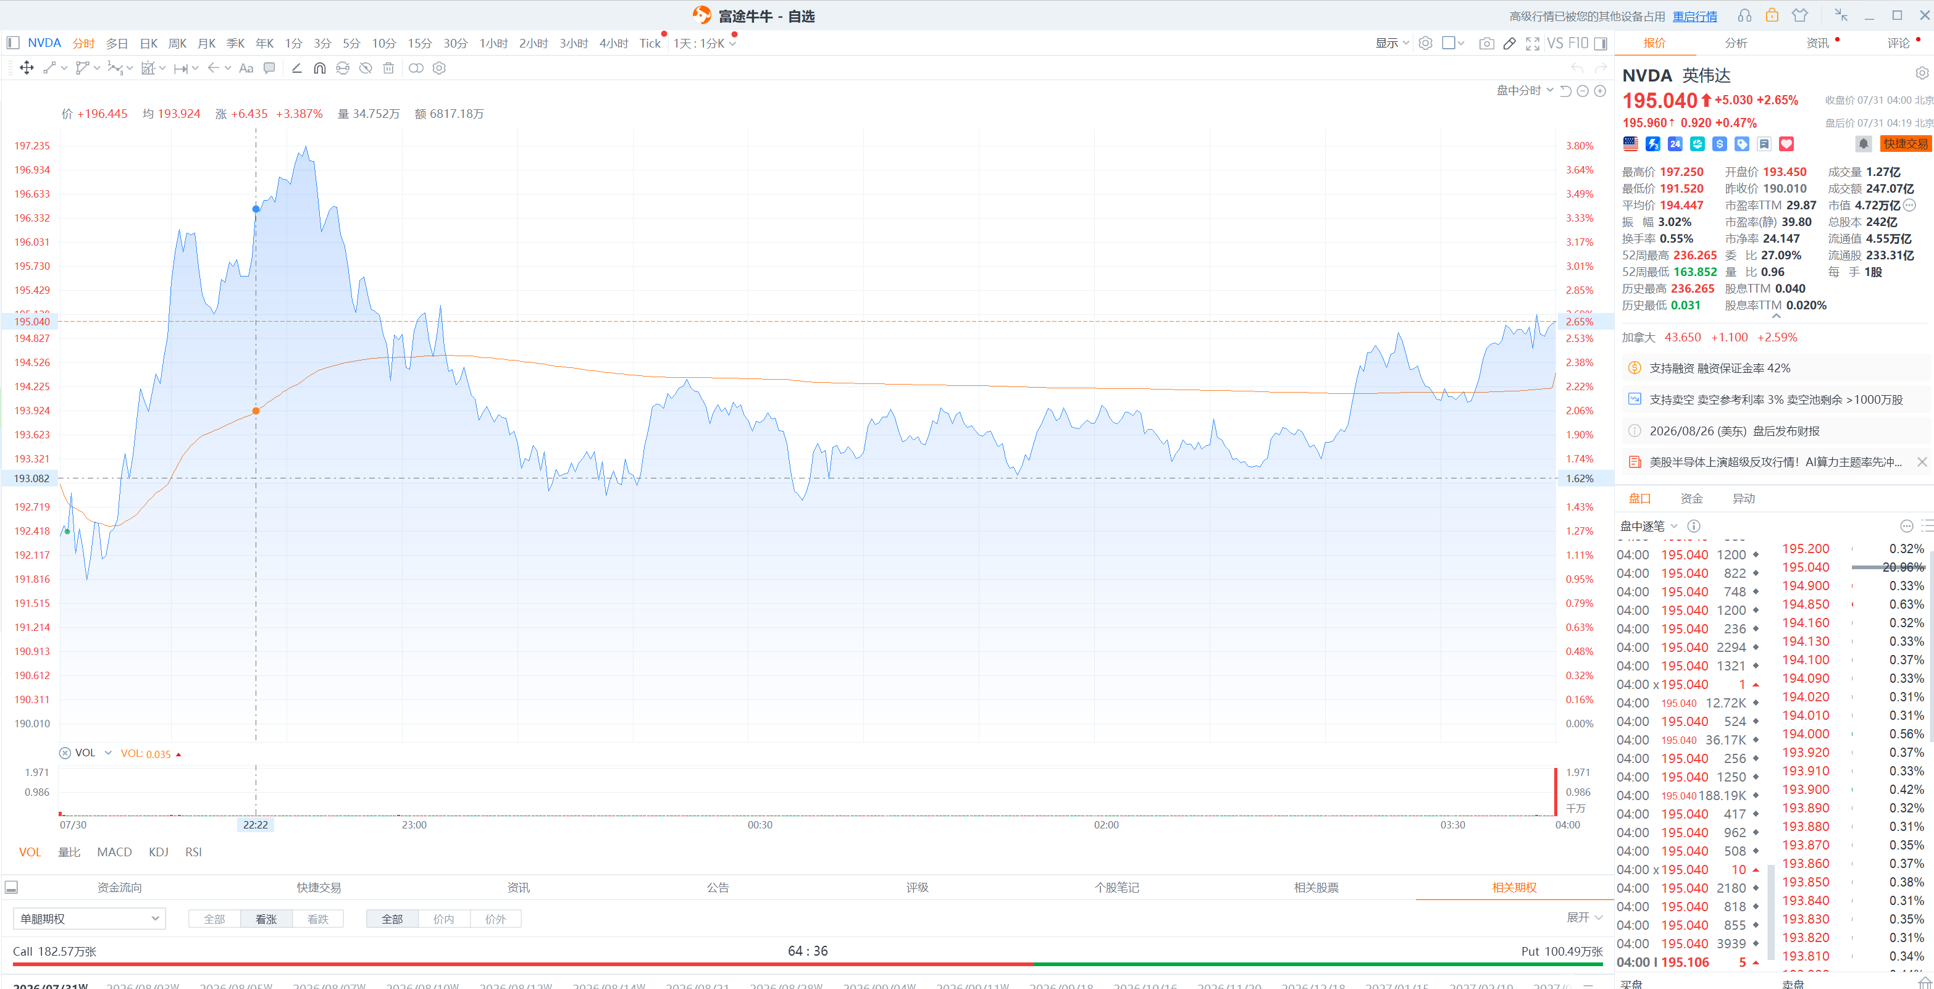Toggle the link shapes drawing icon

click(416, 69)
